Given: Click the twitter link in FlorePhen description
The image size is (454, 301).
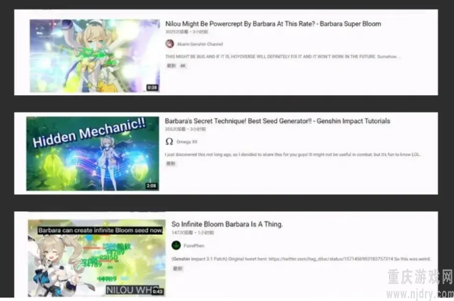Looking at the screenshot, I should (x=330, y=258).
